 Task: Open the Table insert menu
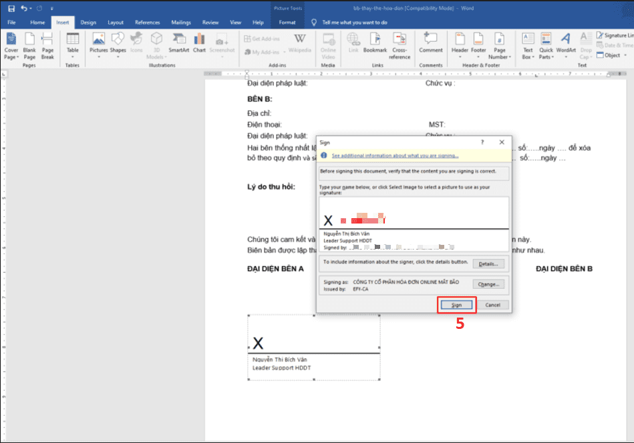click(73, 45)
